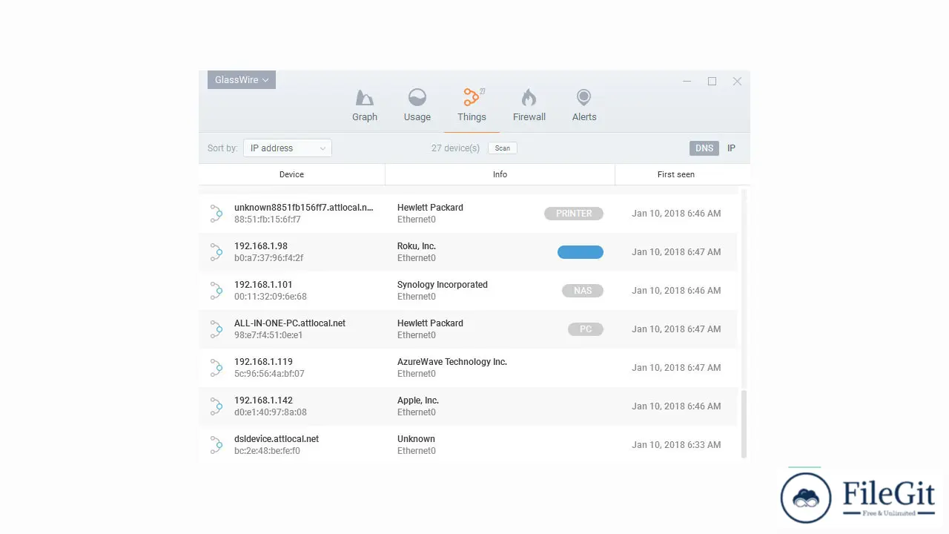This screenshot has width=949, height=534.
Task: Select the 192.168.1.101 device name
Action: [x=263, y=285]
